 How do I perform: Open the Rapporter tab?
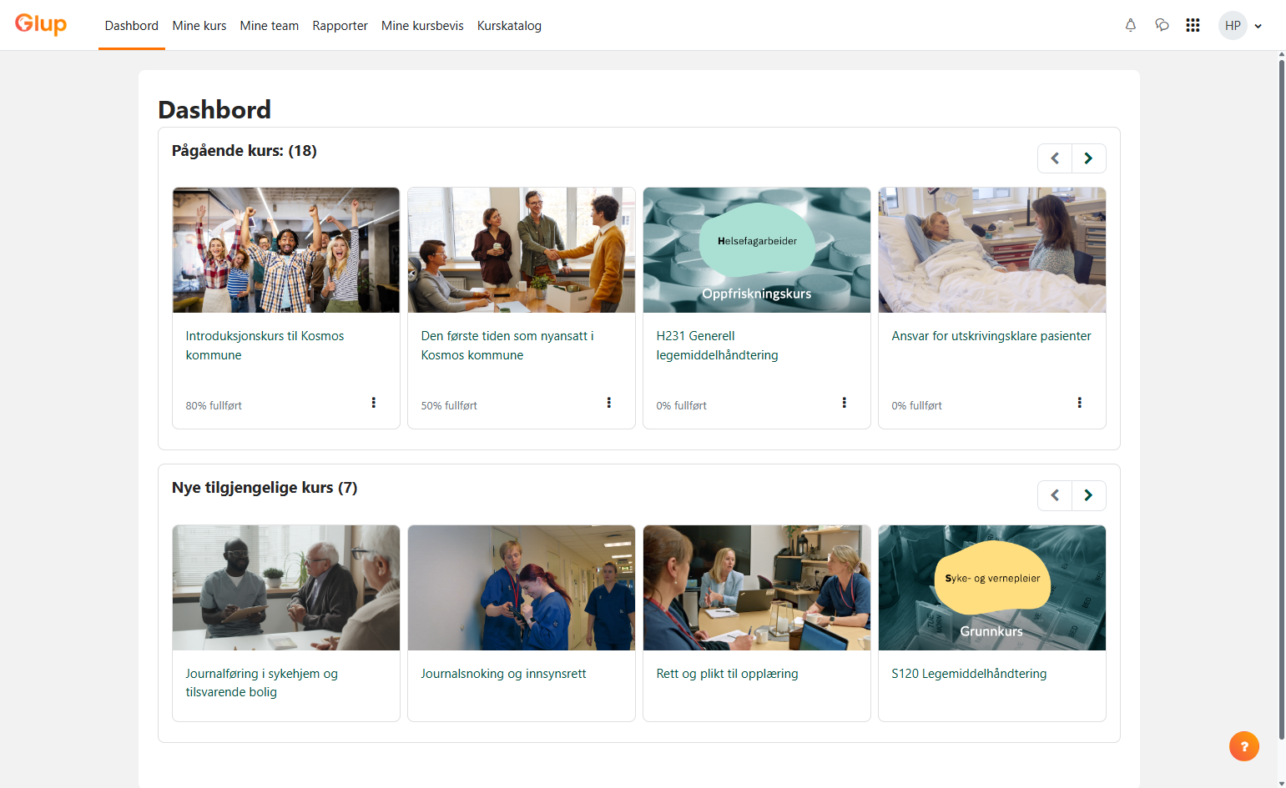coord(340,26)
